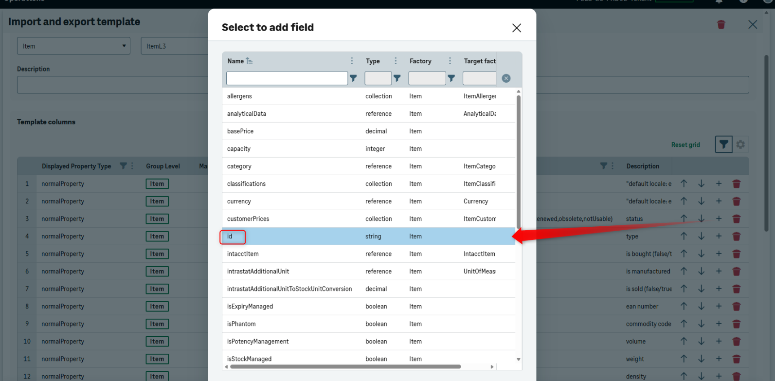Open grid settings gear icon

(740, 145)
